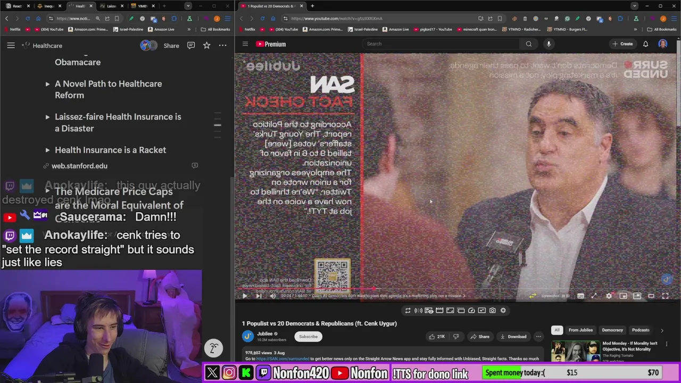Viewport: 681px width, 383px height.
Task: Open enhancer toolbar settings gear
Action: (503, 311)
